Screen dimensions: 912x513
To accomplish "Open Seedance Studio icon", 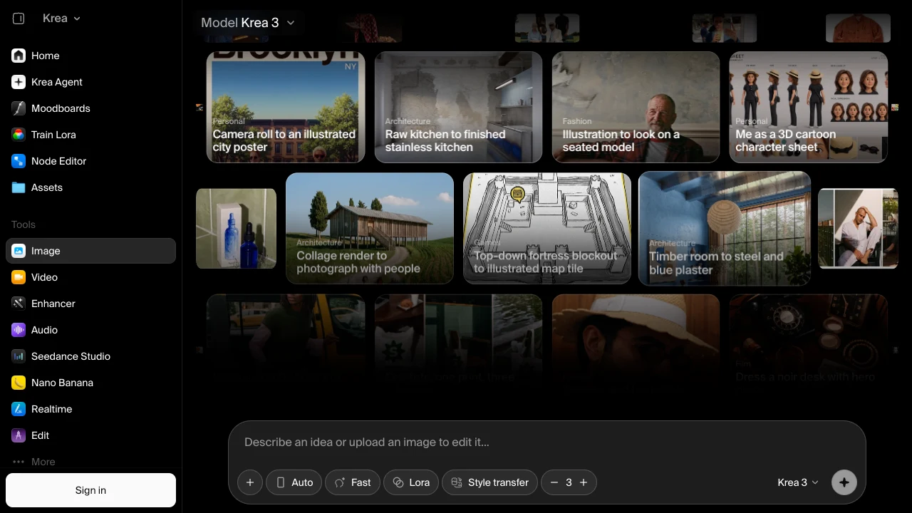I will click(19, 356).
